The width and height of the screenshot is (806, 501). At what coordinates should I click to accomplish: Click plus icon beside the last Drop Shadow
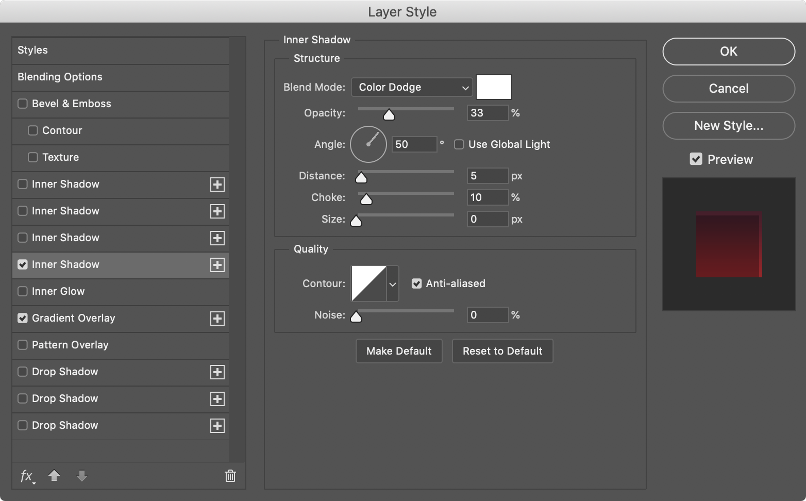(x=217, y=426)
